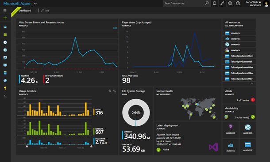Click Edit link on Http Server Errors chart
The image size is (270, 162).
coord(115,28)
